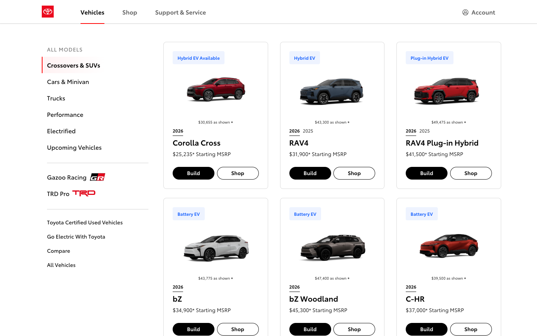Click Shop for RAV4 Plug-in Hybrid
The height and width of the screenshot is (336, 537).
click(471, 173)
